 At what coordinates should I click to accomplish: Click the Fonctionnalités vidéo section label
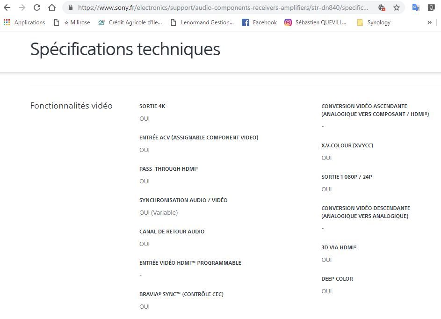pos(71,106)
